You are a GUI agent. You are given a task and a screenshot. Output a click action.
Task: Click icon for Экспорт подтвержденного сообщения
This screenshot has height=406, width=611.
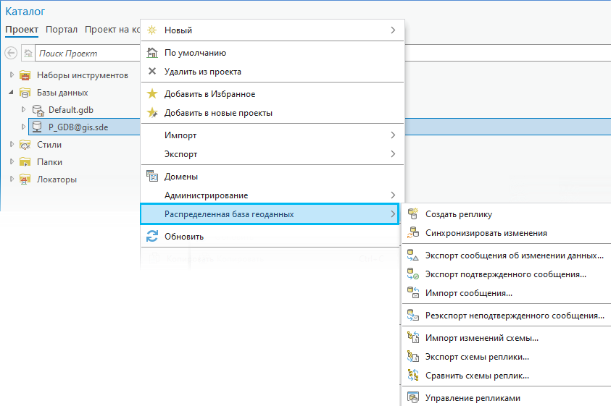(413, 274)
